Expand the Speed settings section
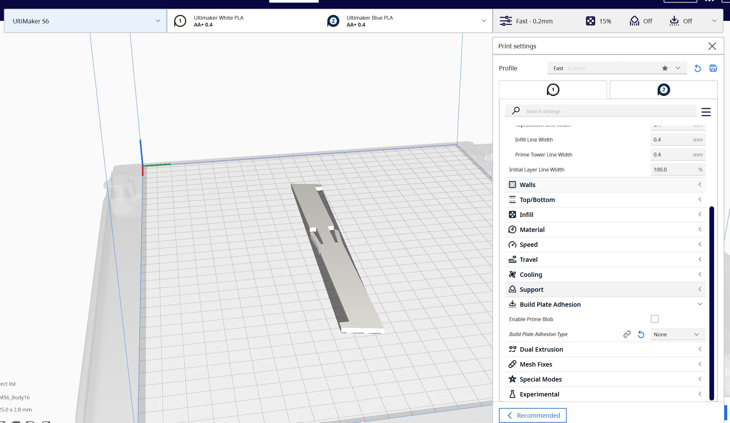 pos(605,244)
